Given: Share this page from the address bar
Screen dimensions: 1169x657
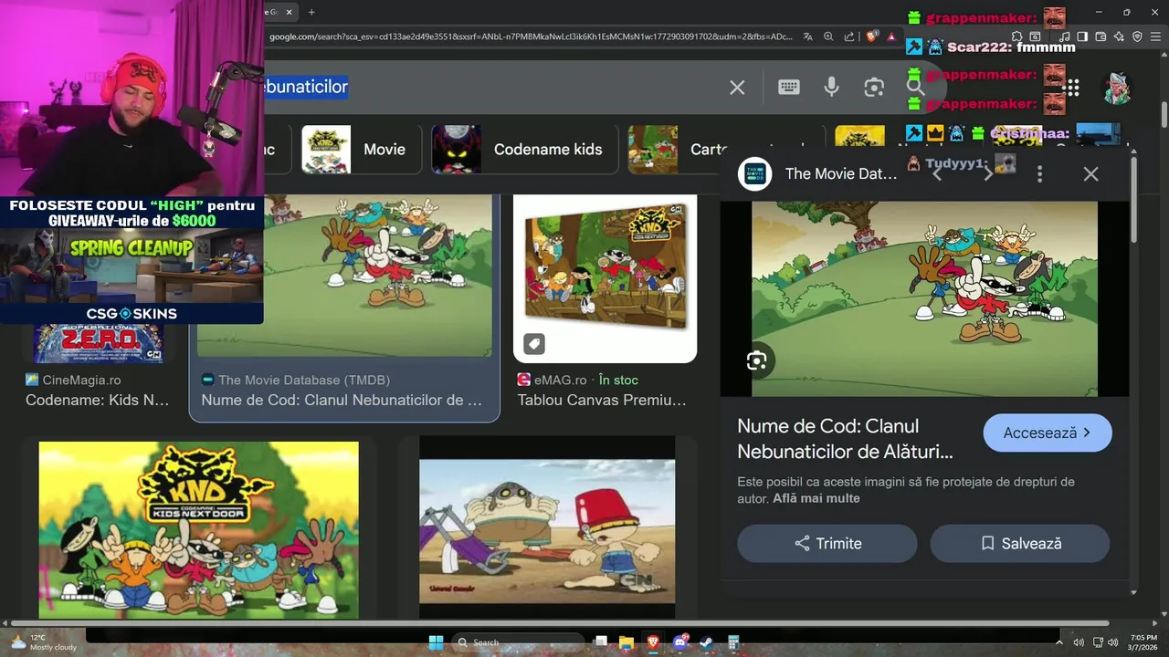Looking at the screenshot, I should (849, 36).
